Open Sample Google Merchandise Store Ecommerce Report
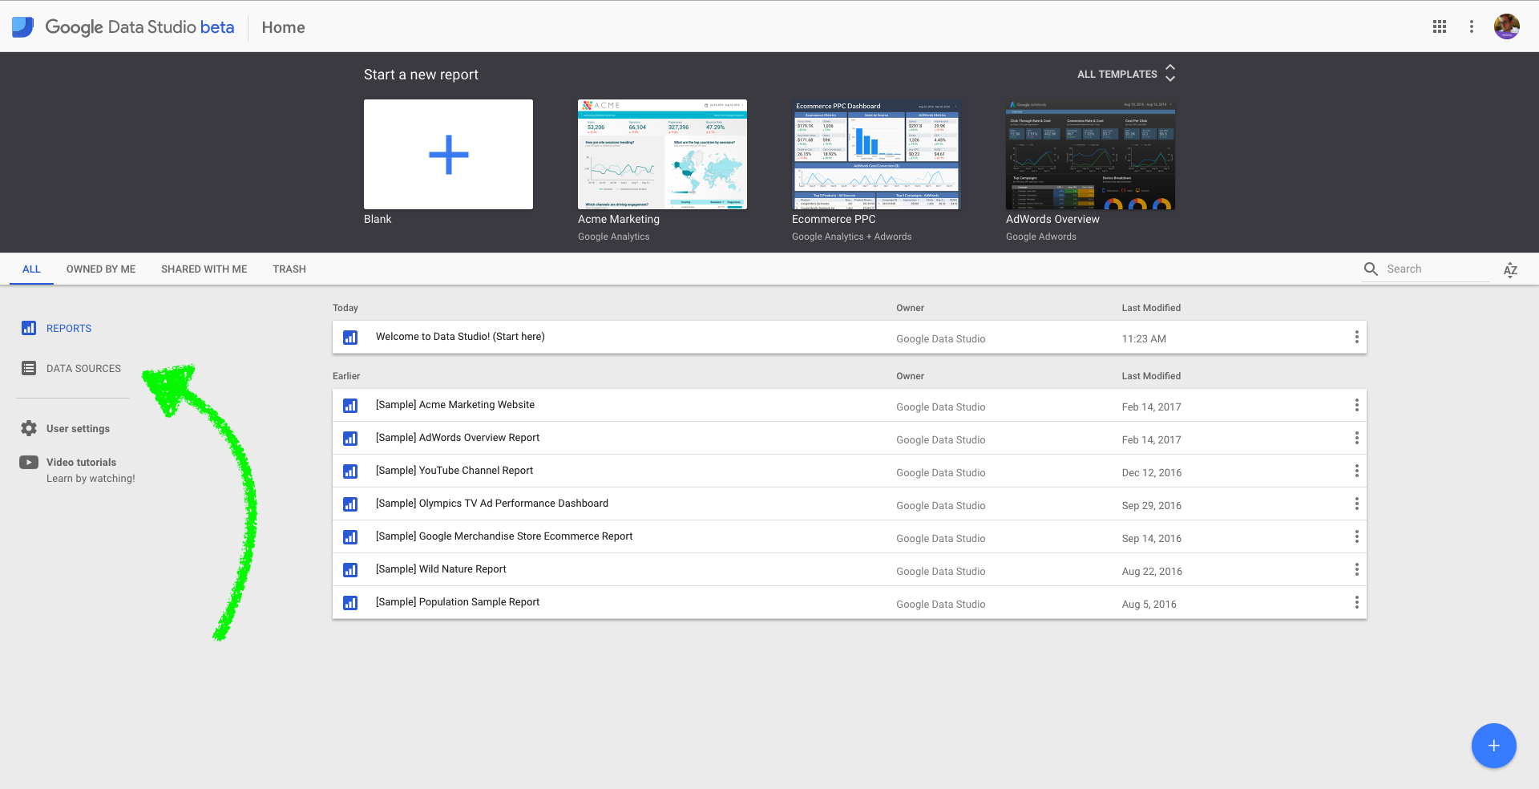1539x789 pixels. pos(504,536)
